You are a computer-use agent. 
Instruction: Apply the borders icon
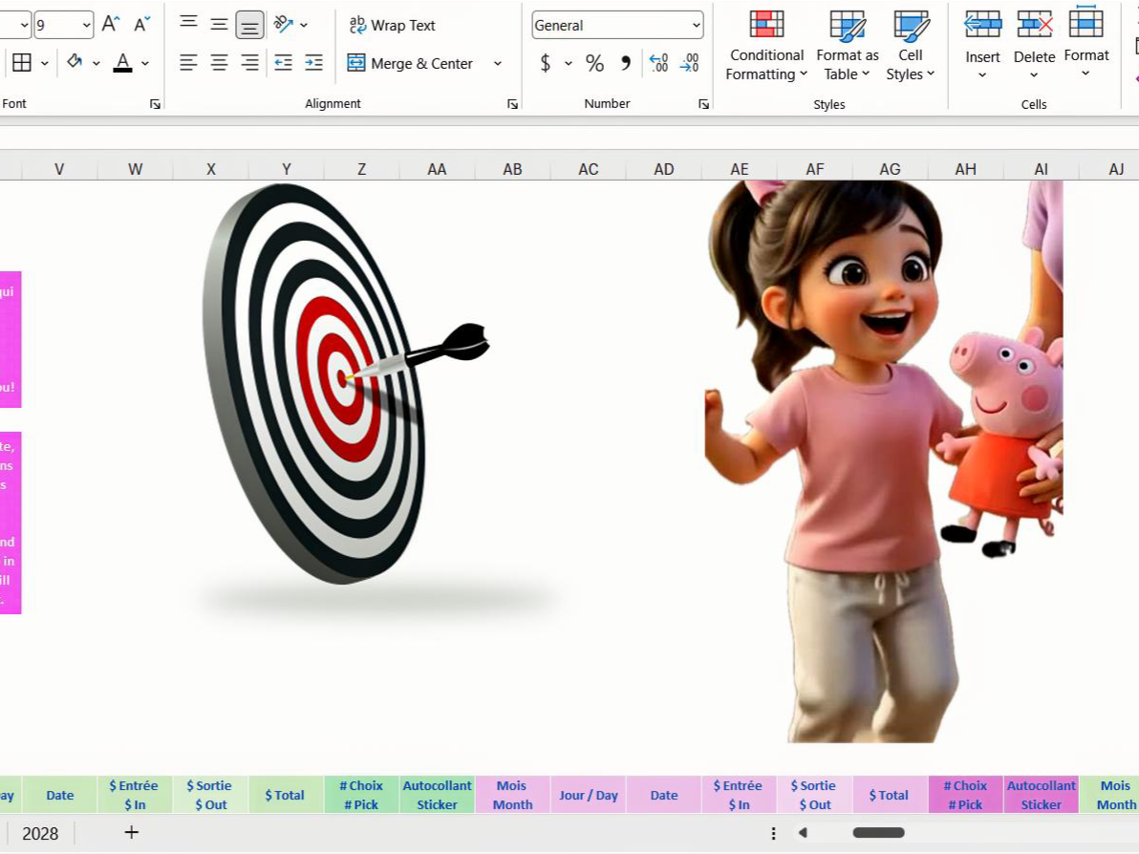(22, 62)
